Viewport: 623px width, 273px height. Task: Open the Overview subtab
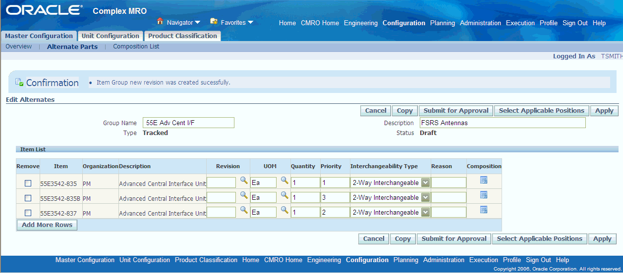(18, 46)
